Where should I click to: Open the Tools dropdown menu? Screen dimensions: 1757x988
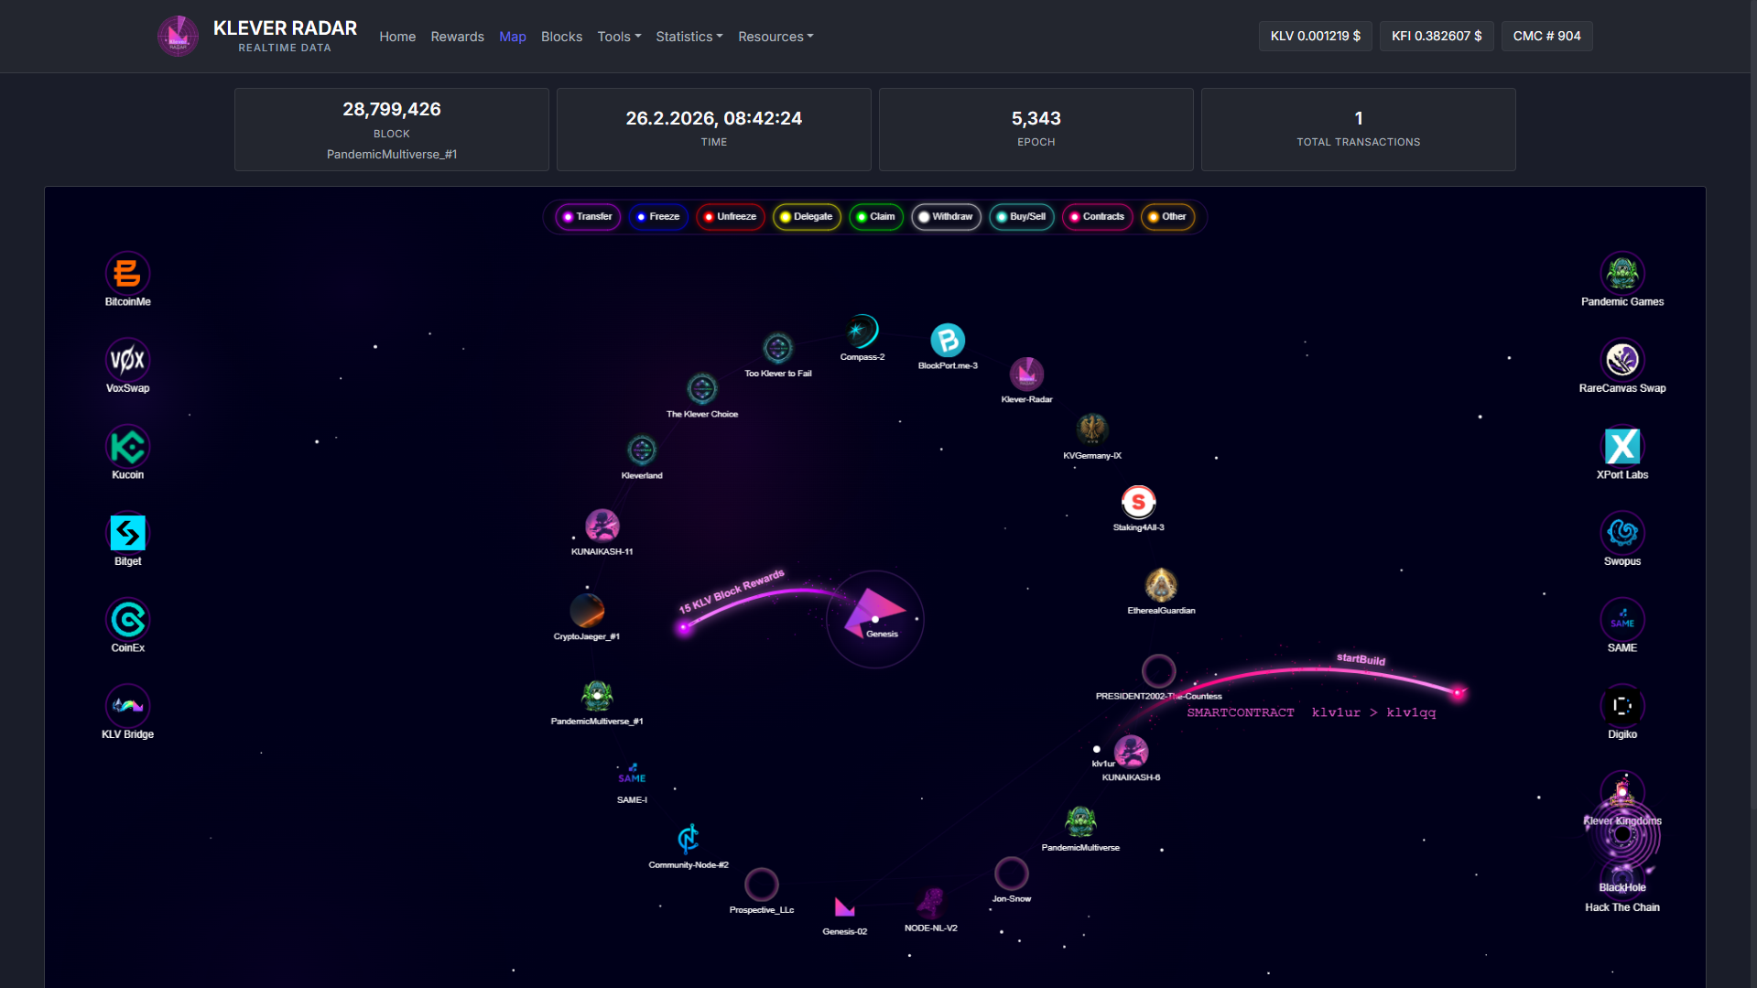[x=619, y=37]
